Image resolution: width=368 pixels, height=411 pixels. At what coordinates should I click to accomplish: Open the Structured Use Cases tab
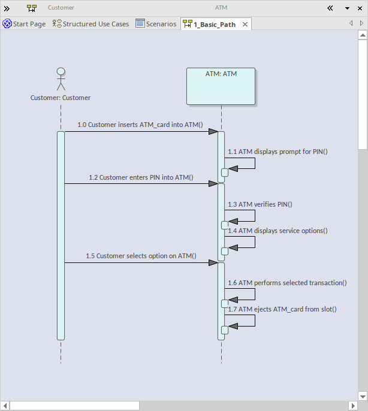click(91, 24)
